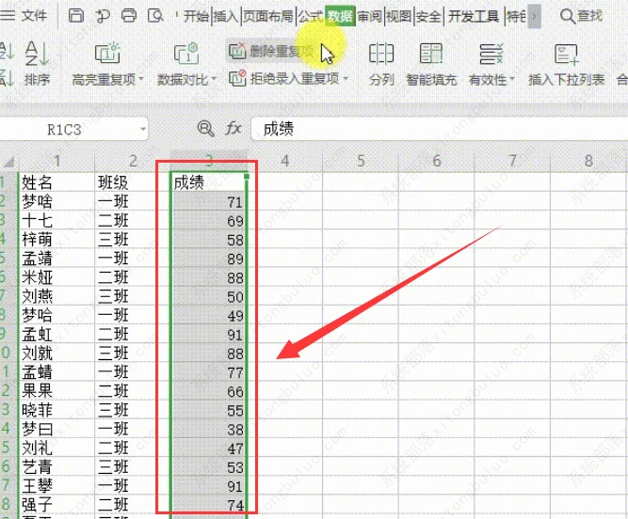Click the score cell showing 58
Viewport: 628px width, 519px height.
point(209,240)
